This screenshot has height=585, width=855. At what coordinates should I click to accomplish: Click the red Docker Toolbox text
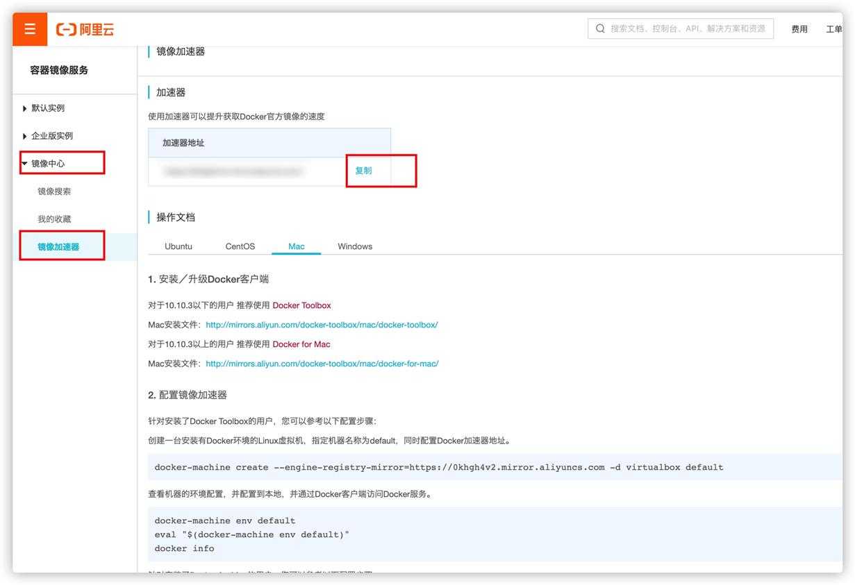301,305
